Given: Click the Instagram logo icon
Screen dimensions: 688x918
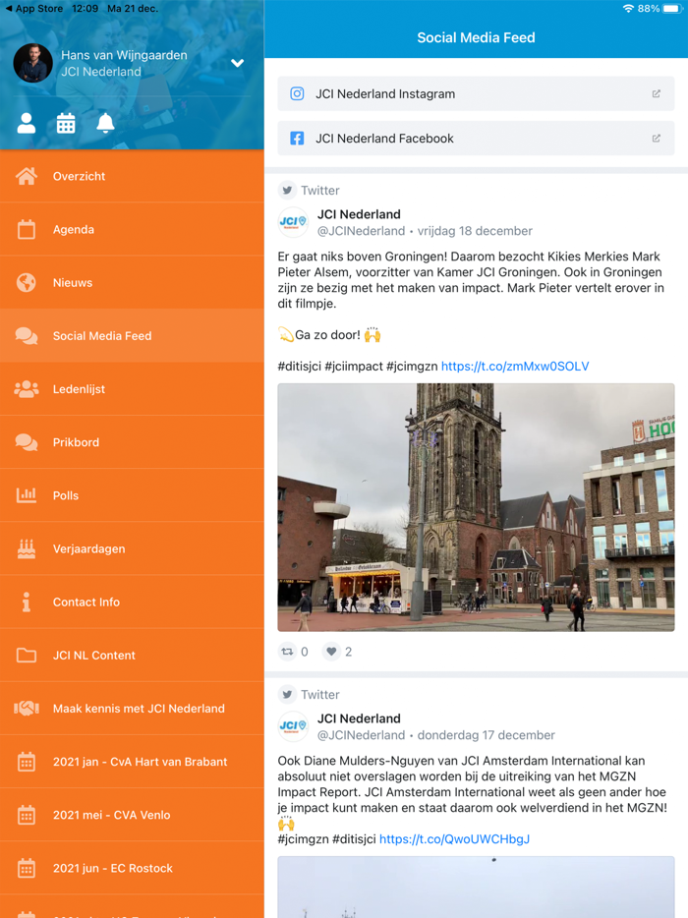Looking at the screenshot, I should pos(297,93).
